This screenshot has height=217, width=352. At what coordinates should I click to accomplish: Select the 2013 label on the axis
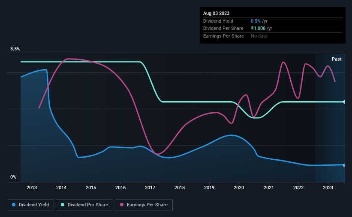coord(32,188)
